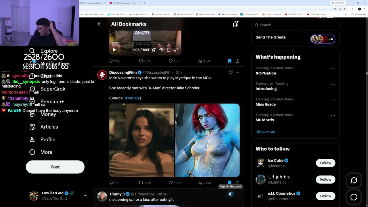This screenshot has width=368, height=207.
Task: Open the DiscussingFilm account name link
Action: point(123,72)
